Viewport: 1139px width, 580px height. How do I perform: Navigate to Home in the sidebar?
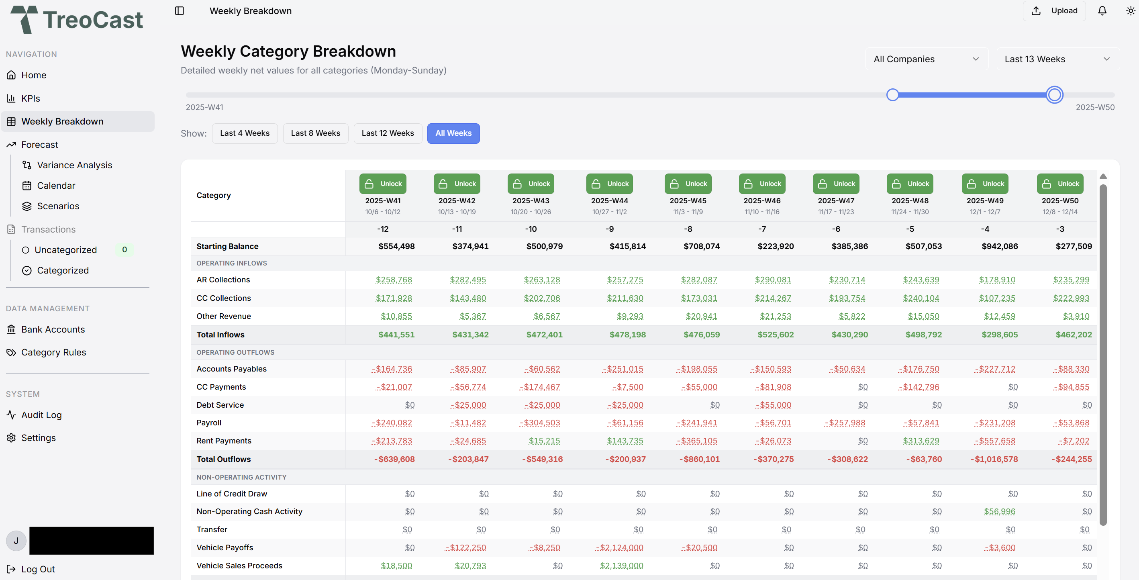point(34,75)
